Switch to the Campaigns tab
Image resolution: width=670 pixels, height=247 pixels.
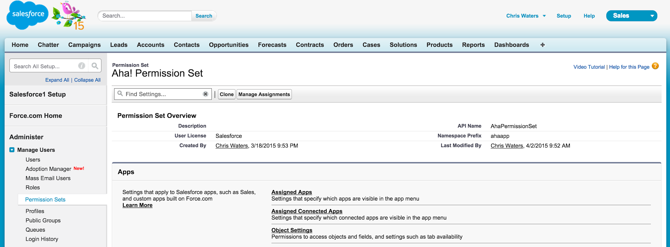84,45
